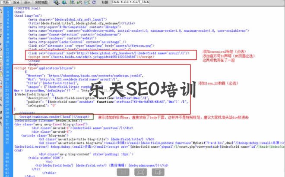The image size is (285, 177).
Task: Click line number 1 in the gutter
Action: 8,8
